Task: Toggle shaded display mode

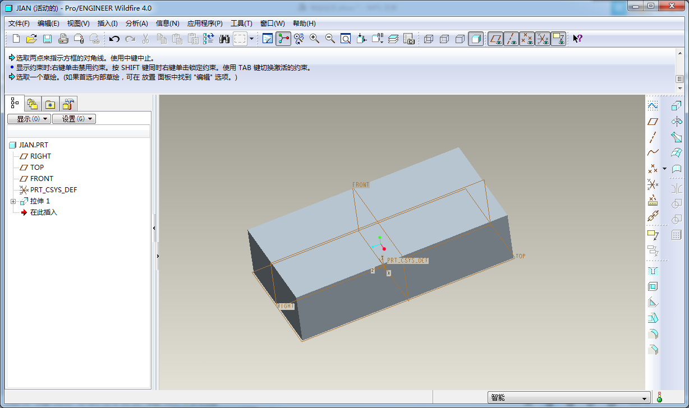Action: [x=475, y=39]
